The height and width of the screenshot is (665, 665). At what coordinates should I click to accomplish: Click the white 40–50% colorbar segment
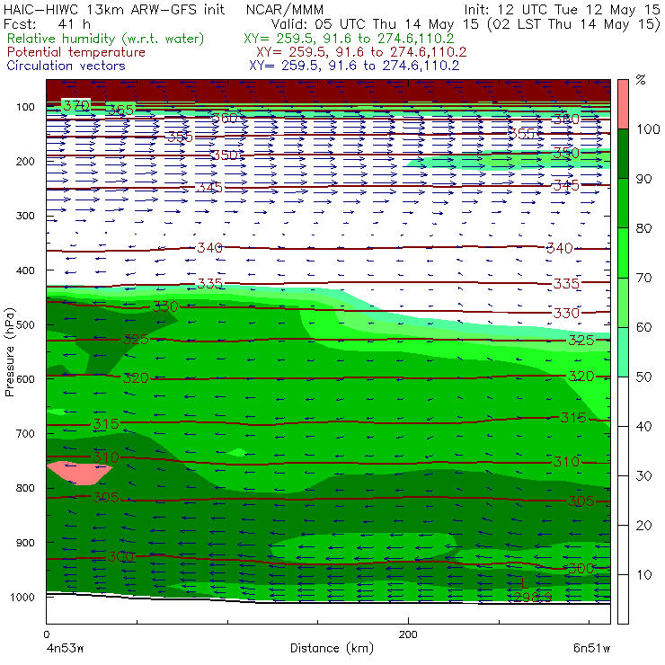(623, 401)
